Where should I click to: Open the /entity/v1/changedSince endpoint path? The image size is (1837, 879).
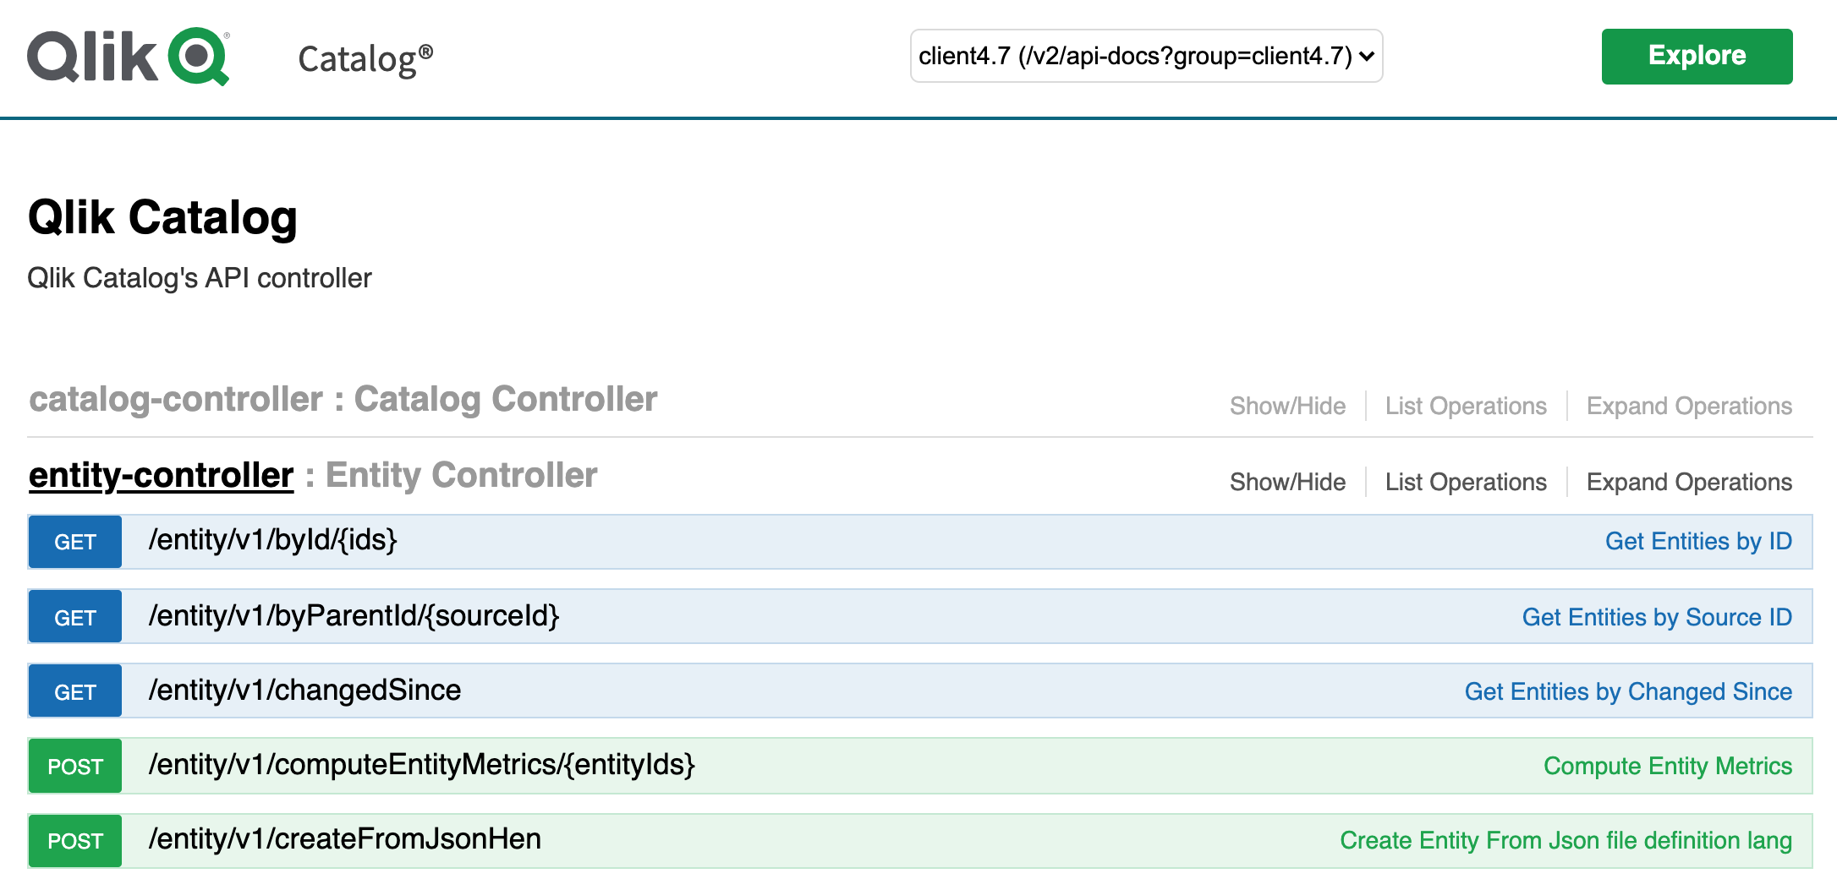[304, 691]
